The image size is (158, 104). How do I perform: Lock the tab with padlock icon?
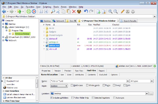[103, 12]
